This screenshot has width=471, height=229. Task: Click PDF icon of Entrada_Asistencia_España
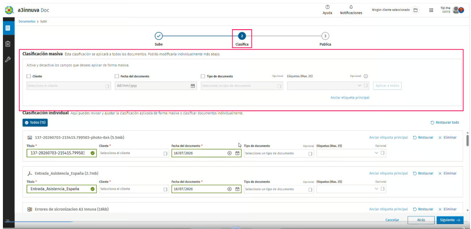pos(29,173)
